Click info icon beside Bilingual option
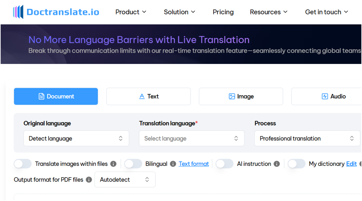 pos(173,164)
